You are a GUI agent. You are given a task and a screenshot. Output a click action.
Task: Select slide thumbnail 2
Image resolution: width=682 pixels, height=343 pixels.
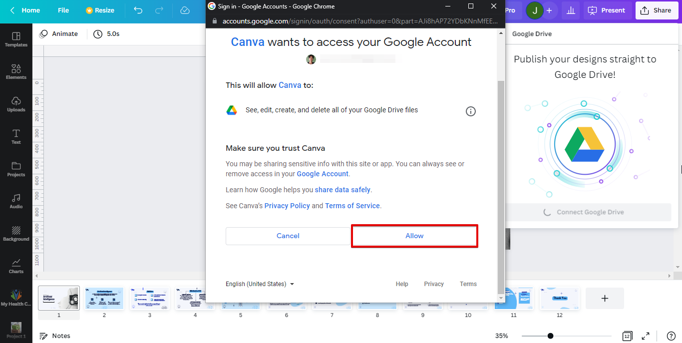click(x=104, y=298)
